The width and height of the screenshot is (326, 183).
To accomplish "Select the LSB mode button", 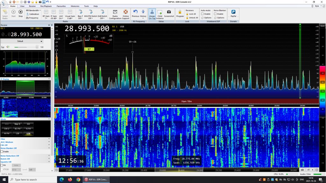I will pyautogui.click(x=18, y=134).
